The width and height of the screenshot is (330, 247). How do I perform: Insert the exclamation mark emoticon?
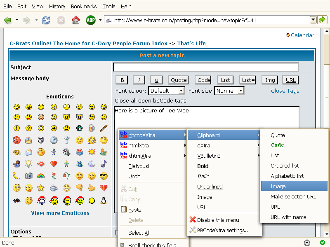(16, 128)
